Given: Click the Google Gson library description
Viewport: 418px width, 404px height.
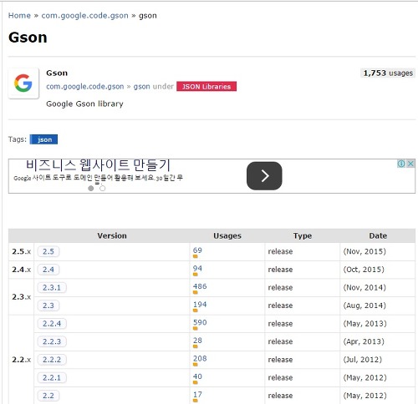Looking at the screenshot, I should tap(84, 104).
